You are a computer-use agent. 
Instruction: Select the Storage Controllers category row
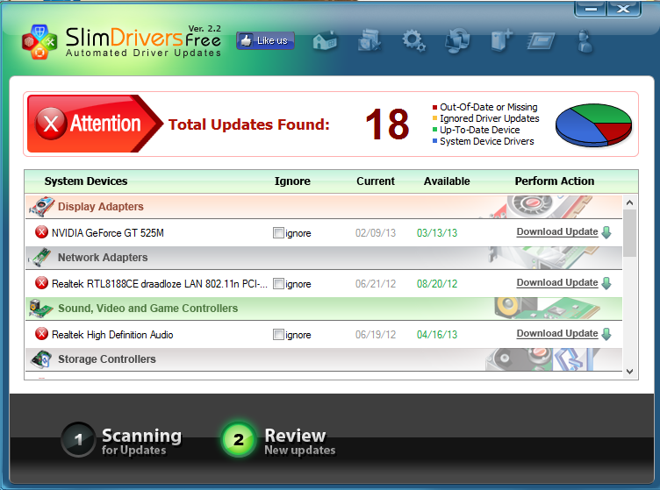[324, 359]
